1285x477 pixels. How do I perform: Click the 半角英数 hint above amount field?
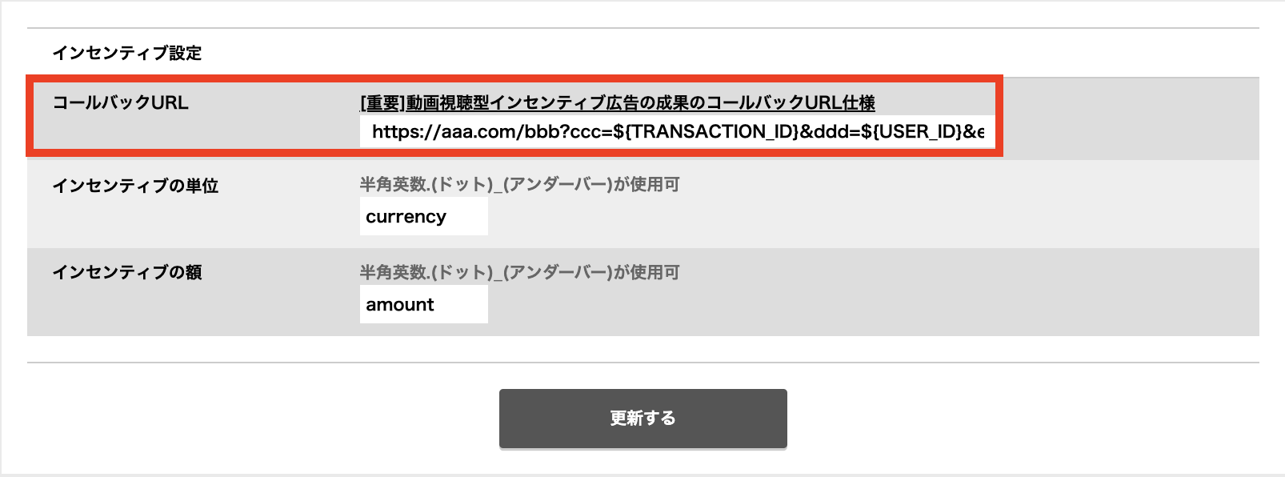pyautogui.click(x=519, y=272)
